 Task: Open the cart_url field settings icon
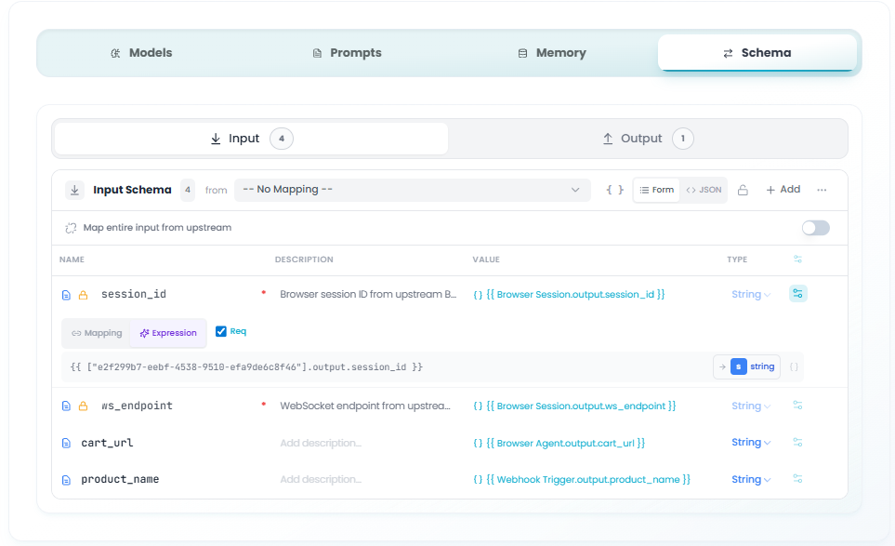797,442
